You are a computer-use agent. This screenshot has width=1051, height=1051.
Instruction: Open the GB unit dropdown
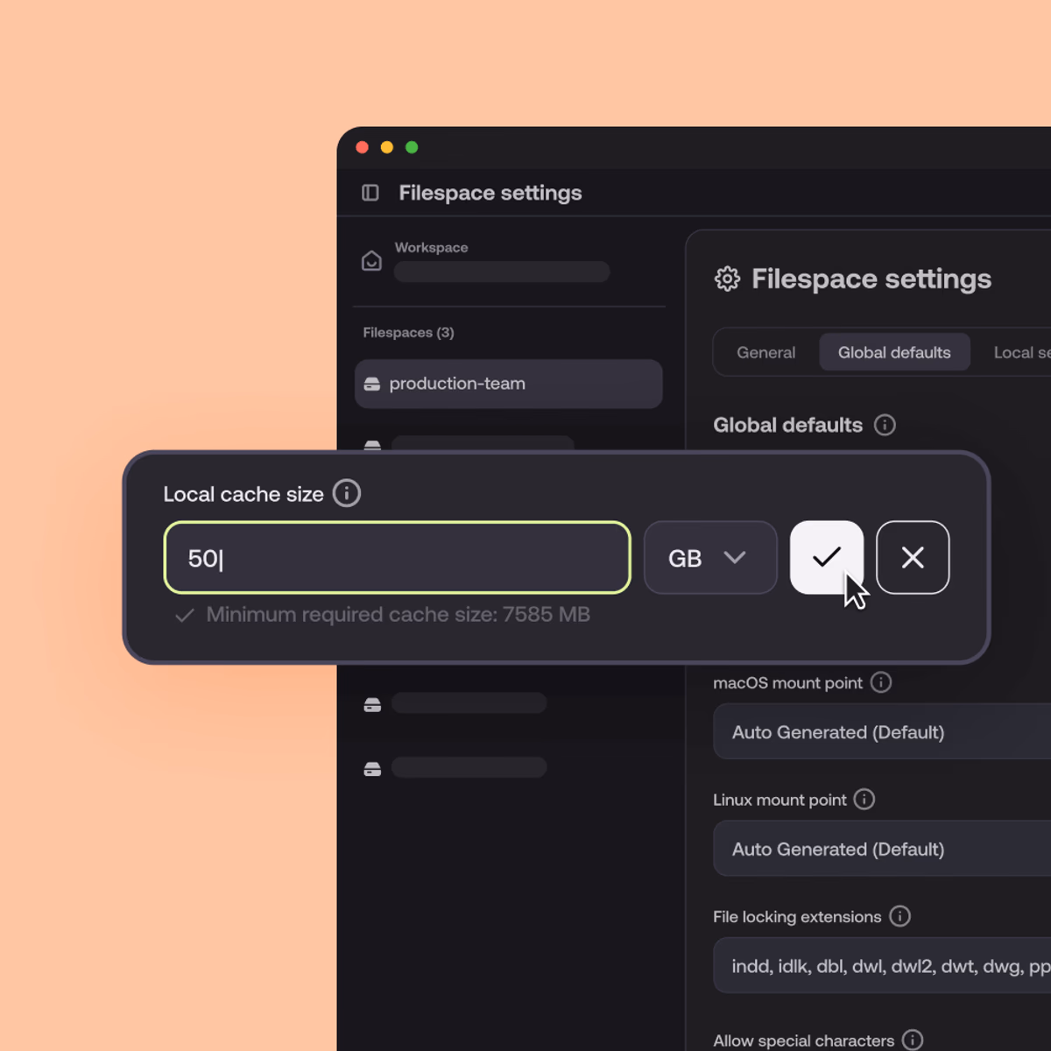[709, 558]
